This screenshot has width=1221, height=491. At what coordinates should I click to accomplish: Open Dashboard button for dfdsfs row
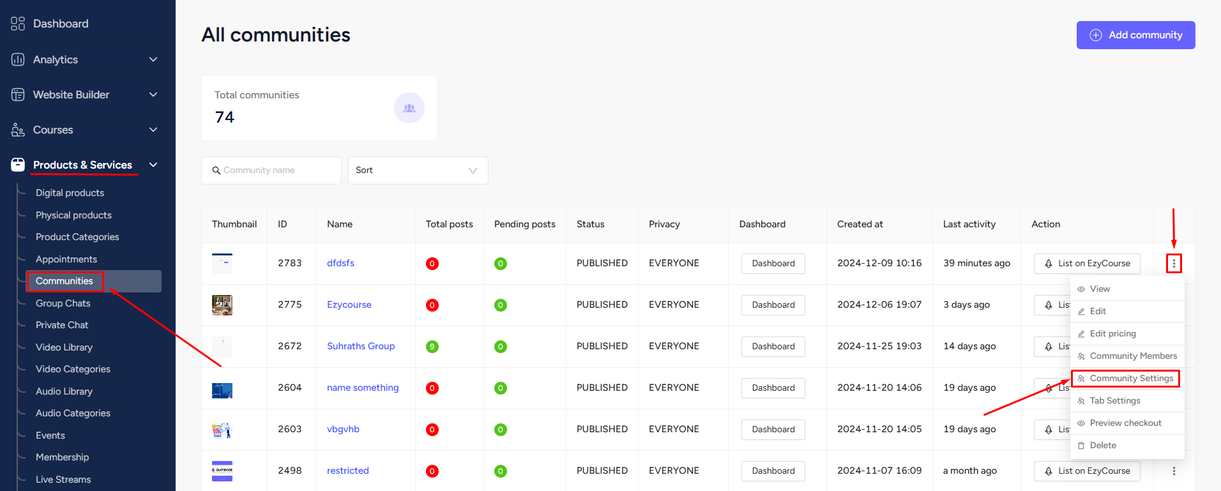773,263
